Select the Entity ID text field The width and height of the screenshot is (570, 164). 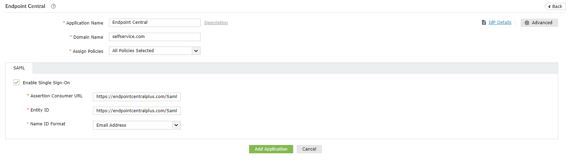point(137,111)
